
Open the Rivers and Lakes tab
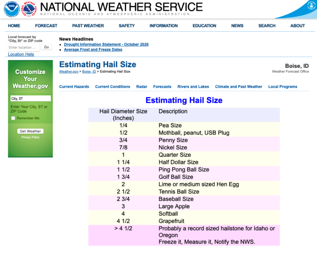193,87
